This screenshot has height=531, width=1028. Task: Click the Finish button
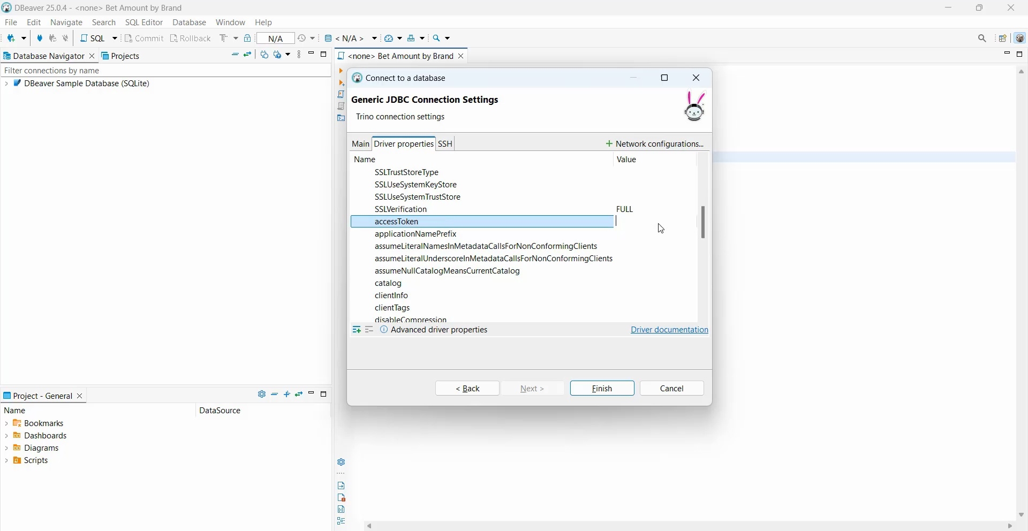(601, 388)
